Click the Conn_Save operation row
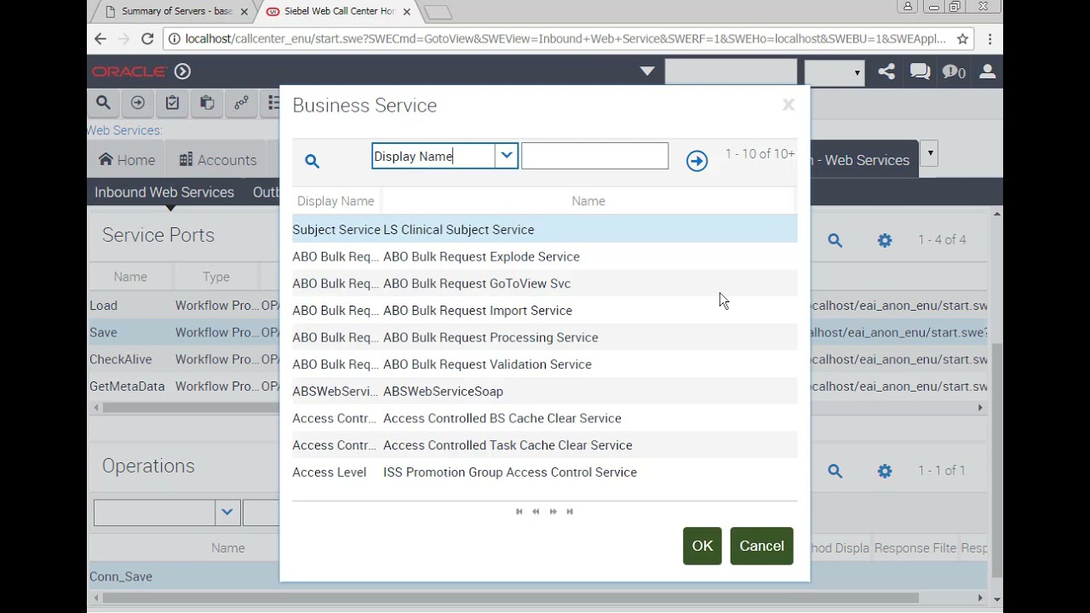1090x613 pixels. point(183,576)
